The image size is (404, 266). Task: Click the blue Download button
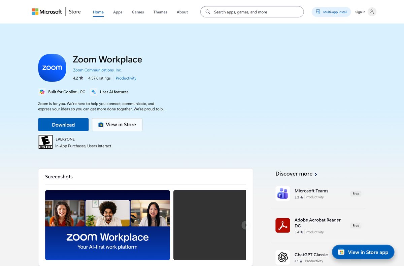(63, 125)
